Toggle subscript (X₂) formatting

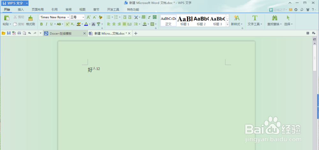(x=73, y=24)
